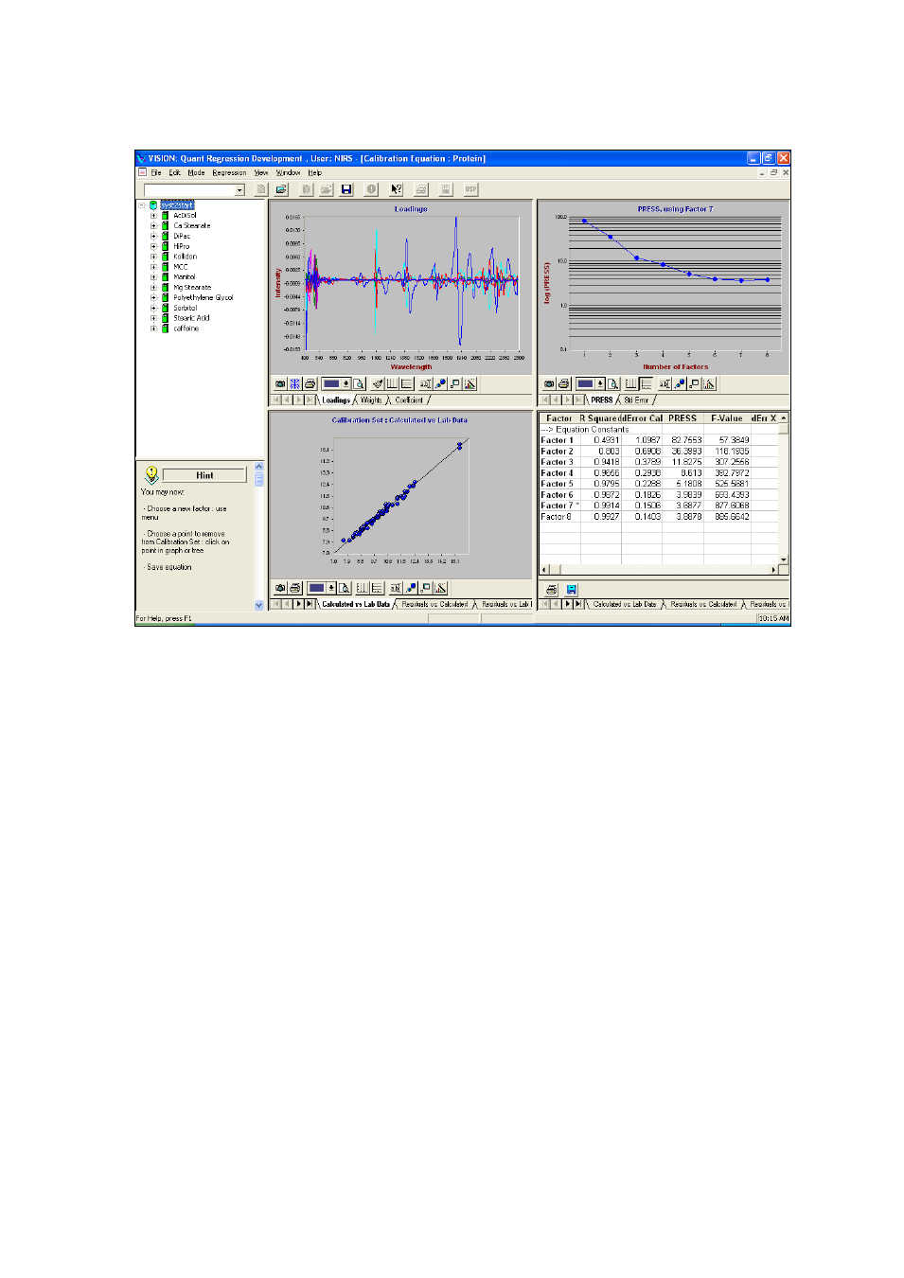Click the data points marker icon under Calculated vs Lab graph
This screenshot has height=1278, width=904.
point(411,588)
